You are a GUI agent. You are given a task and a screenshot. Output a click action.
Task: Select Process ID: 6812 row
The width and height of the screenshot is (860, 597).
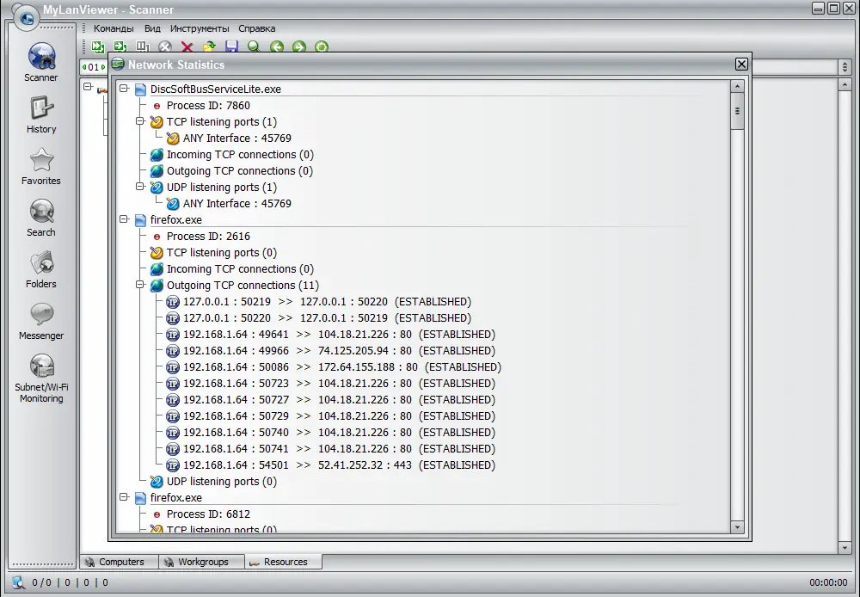tap(208, 514)
